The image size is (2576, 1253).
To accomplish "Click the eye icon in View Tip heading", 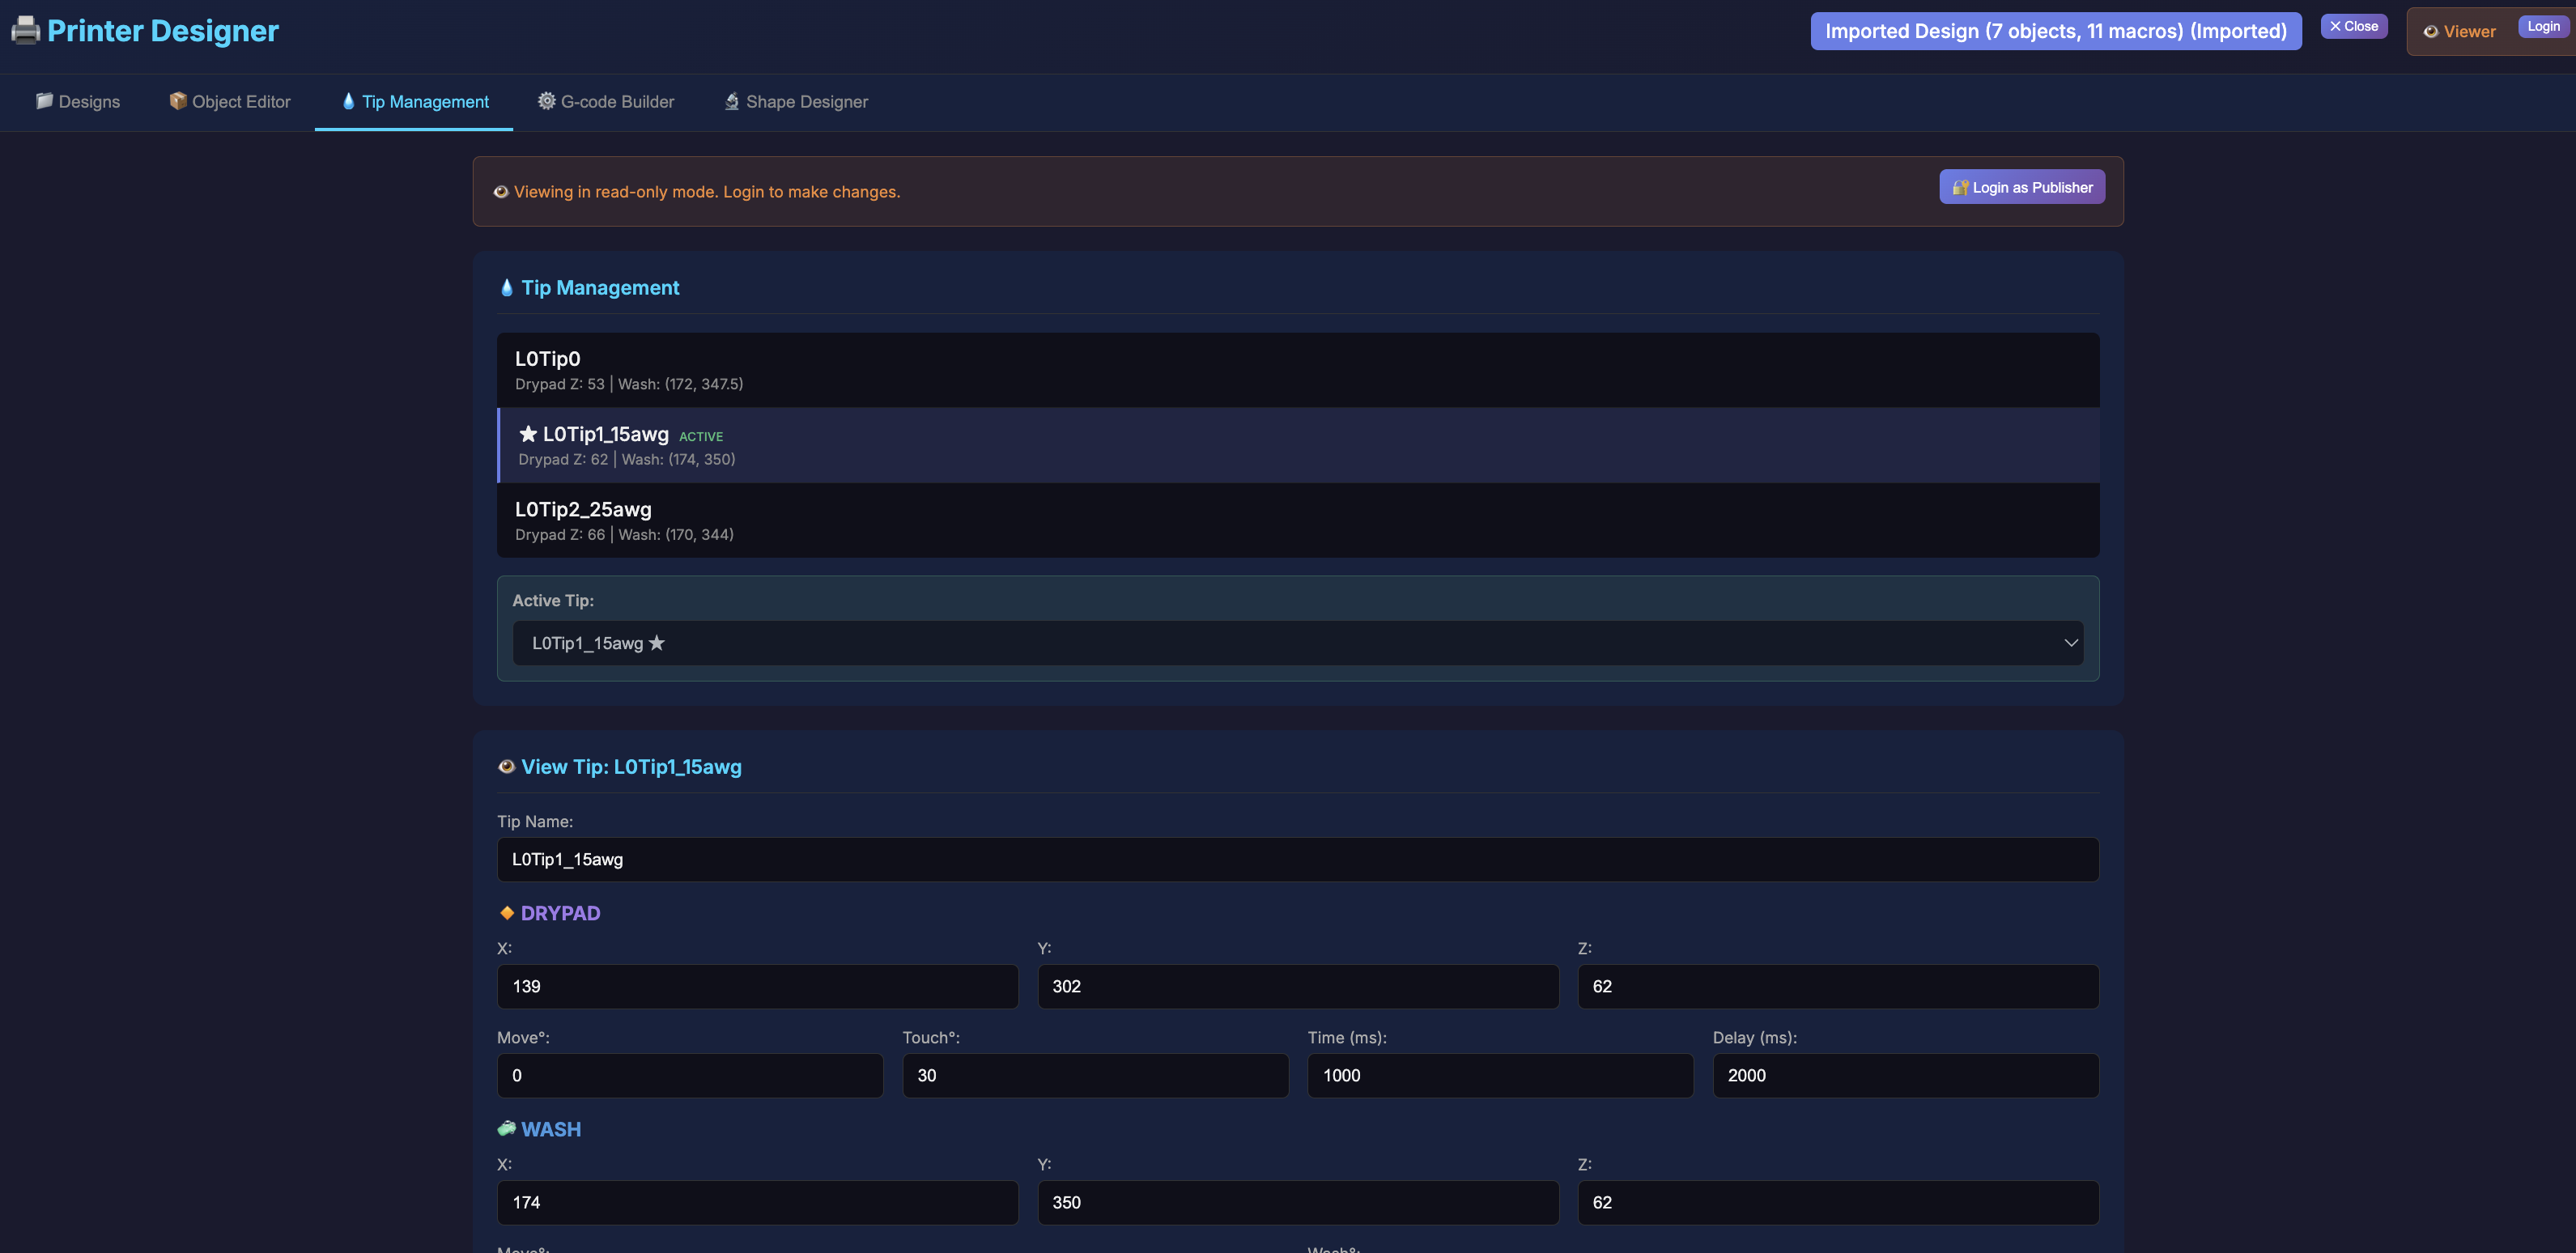I will coord(506,767).
